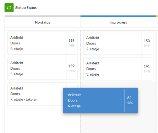Image resolution: width=158 pixels, height=133 pixels.
Task: Open the 7. etasje - takplan card
Action: tap(35, 94)
